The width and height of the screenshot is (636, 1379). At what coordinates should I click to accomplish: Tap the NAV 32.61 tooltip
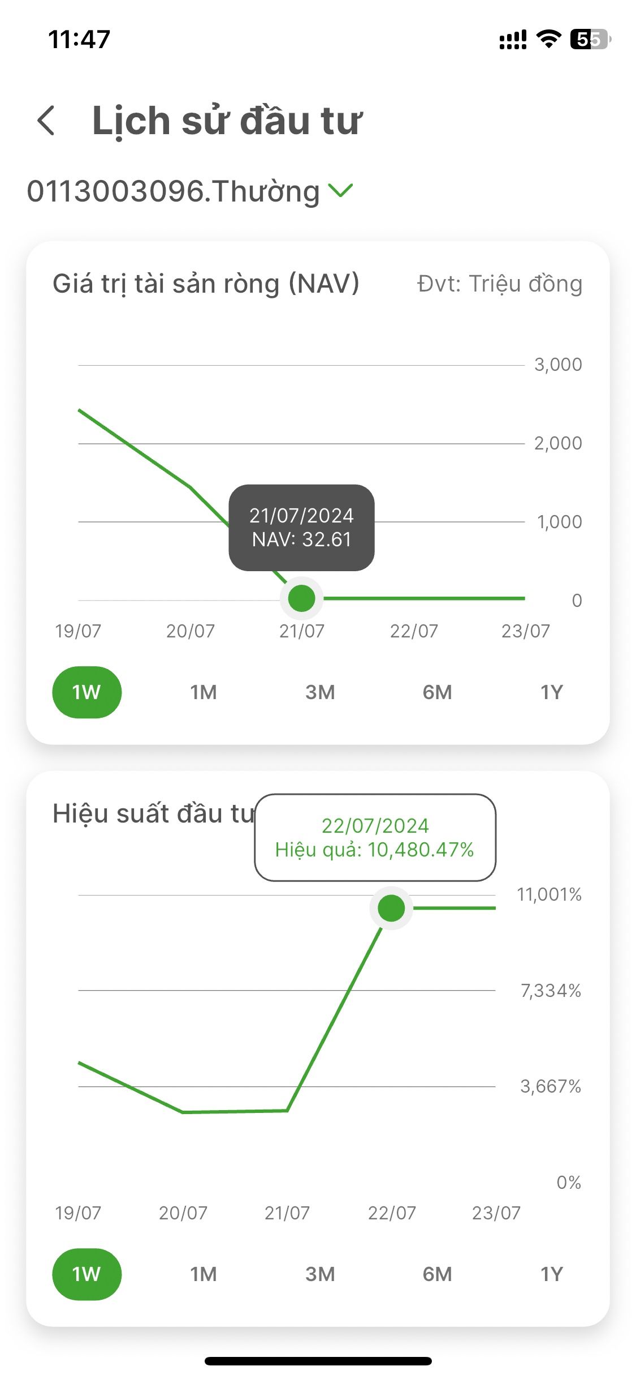[301, 527]
